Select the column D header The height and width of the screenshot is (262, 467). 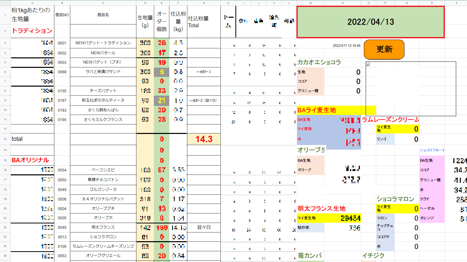click(145, 3)
